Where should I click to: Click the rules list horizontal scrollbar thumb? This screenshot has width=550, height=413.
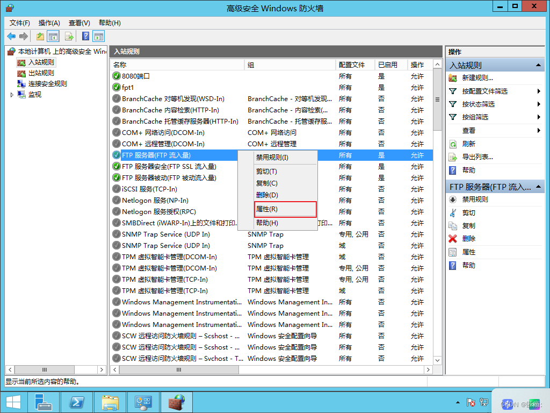pos(179,370)
